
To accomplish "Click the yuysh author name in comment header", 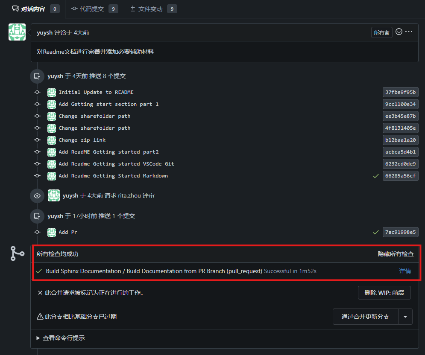I will coord(45,32).
